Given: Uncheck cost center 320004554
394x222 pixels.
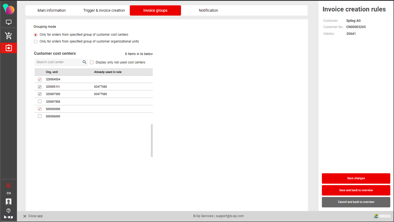Looking at the screenshot, I should [x=40, y=80].
